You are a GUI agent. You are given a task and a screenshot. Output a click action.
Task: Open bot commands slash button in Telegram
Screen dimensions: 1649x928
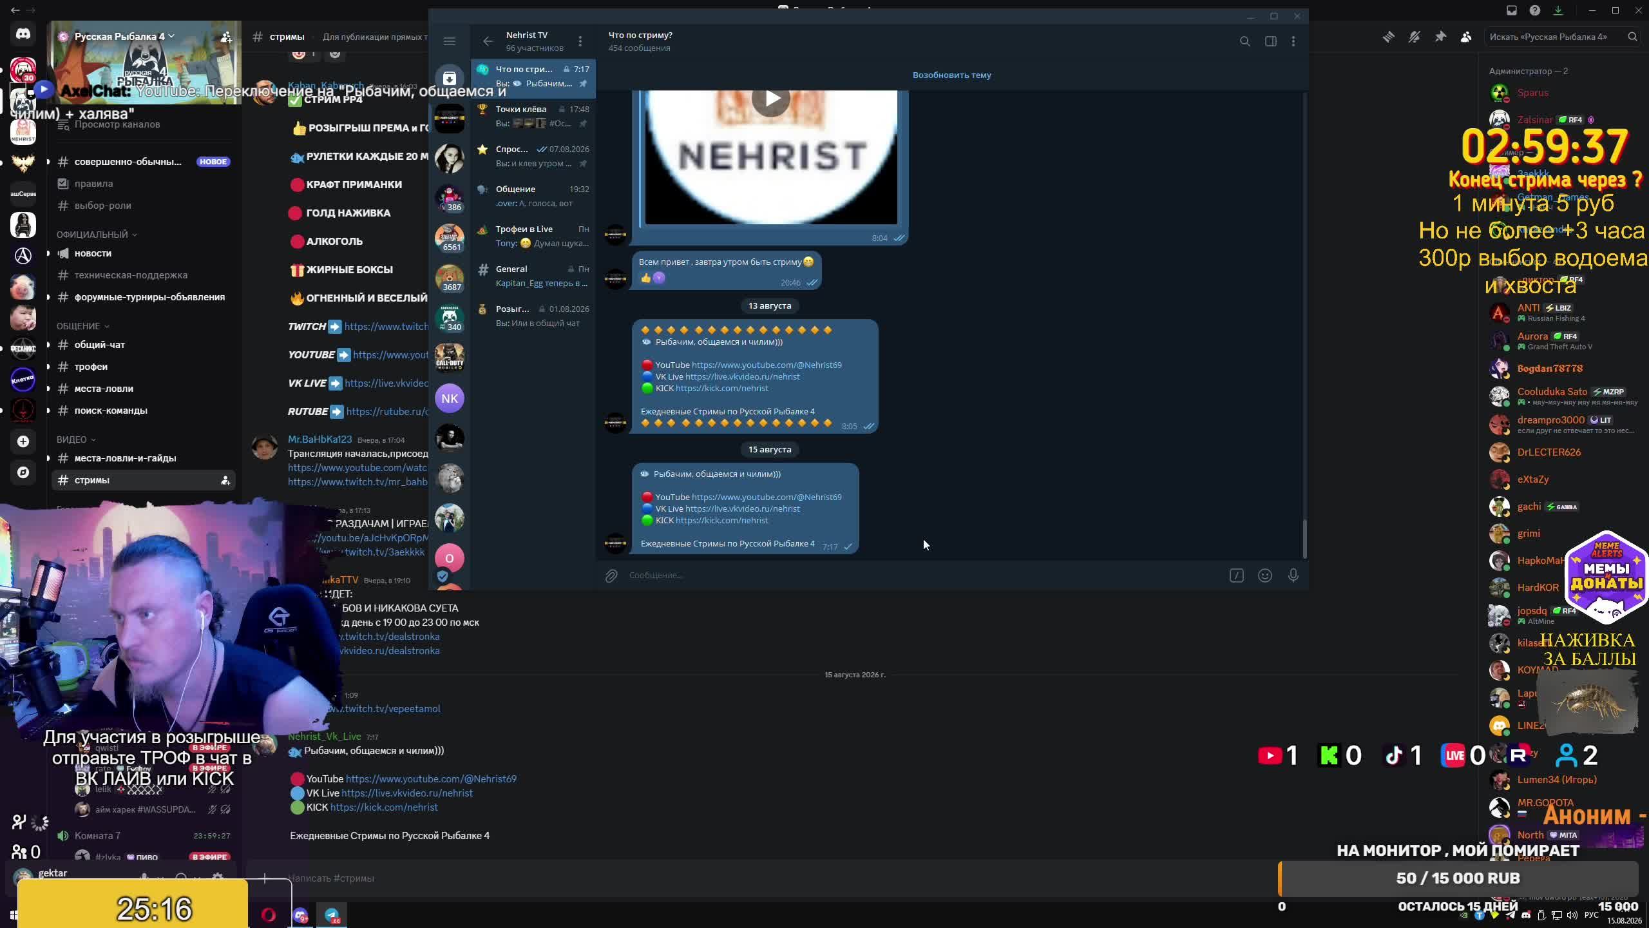pos(1236,575)
